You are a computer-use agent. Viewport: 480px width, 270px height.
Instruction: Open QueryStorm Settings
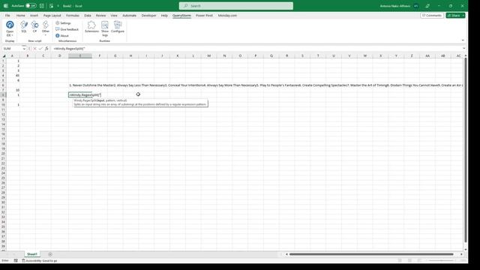pyautogui.click(x=63, y=23)
